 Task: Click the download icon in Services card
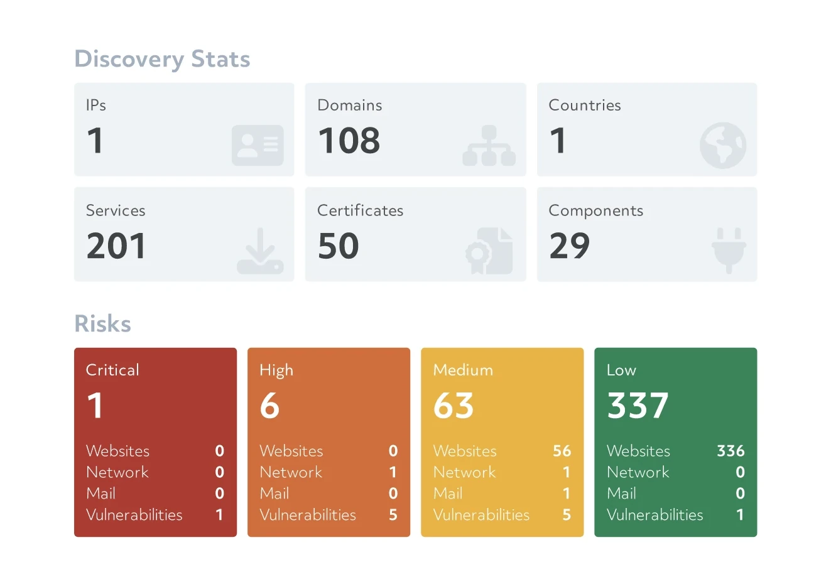point(260,251)
